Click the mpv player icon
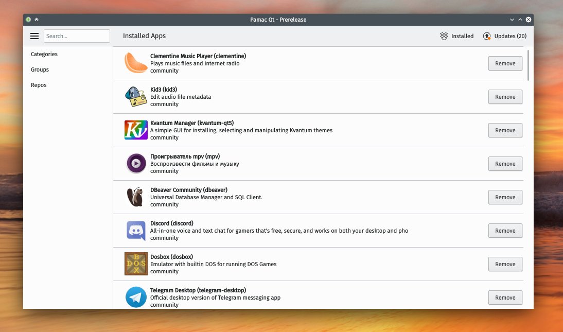 (136, 164)
